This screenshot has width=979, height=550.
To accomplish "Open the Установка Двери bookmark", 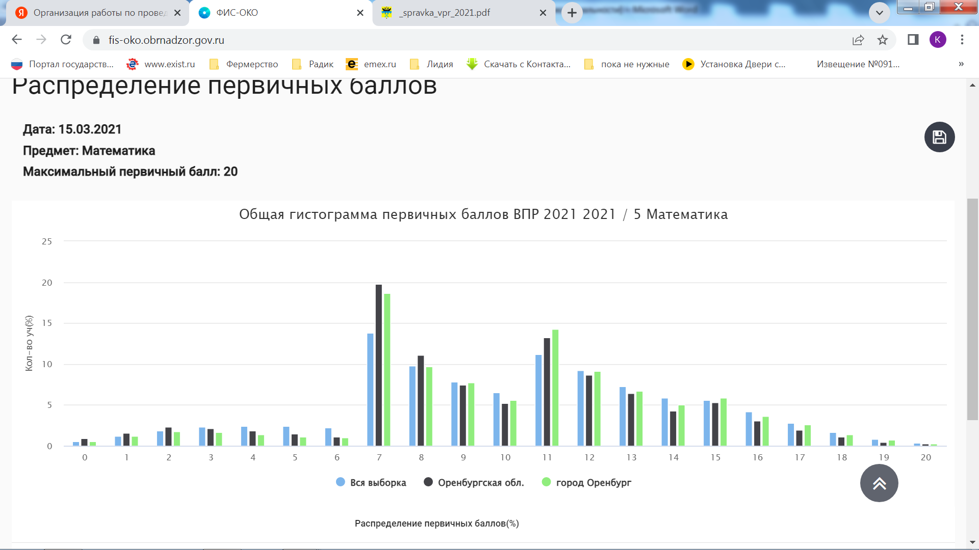I will click(734, 64).
